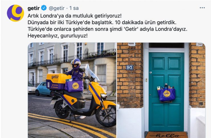The image size is (211, 138).
Task: Open the tweet via '1 sa' timestamp
Action: [x=74, y=8]
